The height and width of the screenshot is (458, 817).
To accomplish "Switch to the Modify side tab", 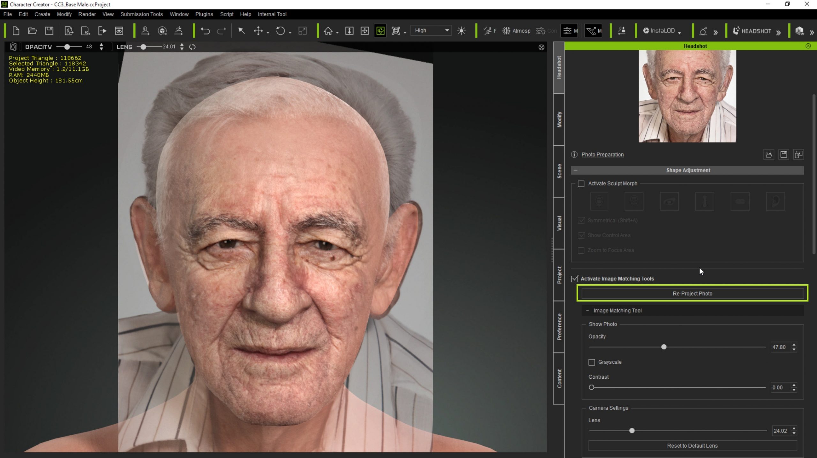I will 559,120.
